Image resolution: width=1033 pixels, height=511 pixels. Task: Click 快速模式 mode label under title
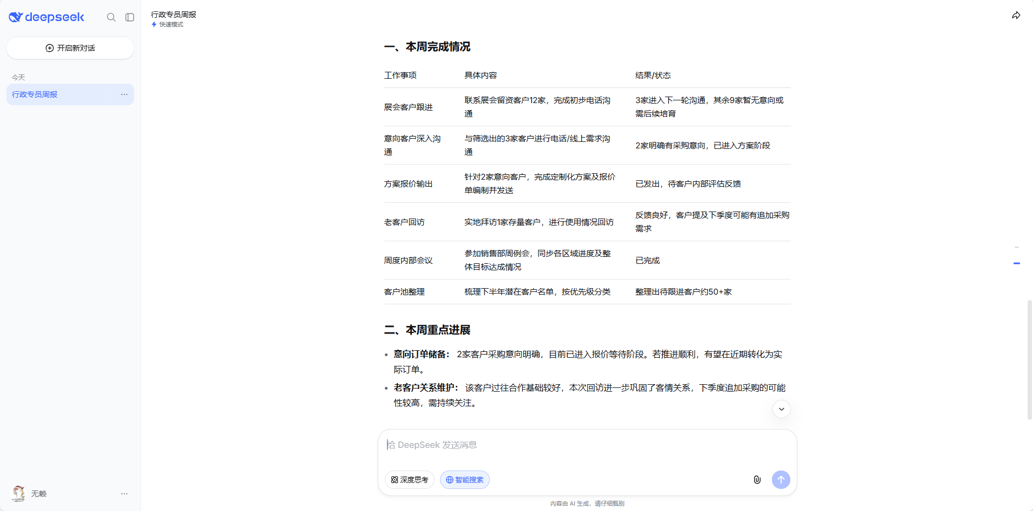(168, 24)
